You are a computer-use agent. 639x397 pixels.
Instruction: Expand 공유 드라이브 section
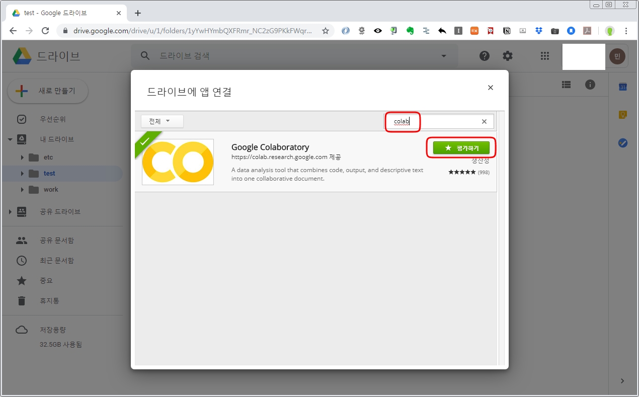(10, 212)
